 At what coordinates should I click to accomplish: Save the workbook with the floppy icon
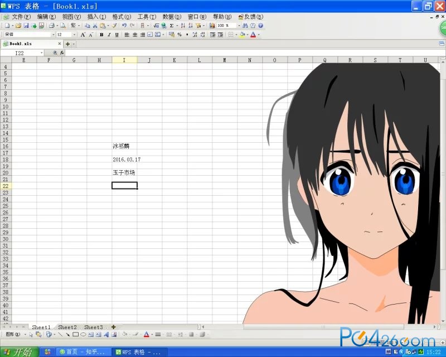coord(26,26)
